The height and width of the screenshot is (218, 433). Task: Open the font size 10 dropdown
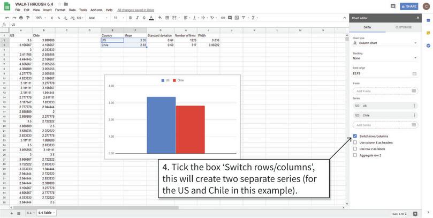click(119, 18)
